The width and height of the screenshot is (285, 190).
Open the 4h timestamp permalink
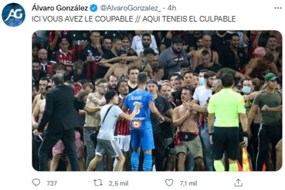coord(171,8)
